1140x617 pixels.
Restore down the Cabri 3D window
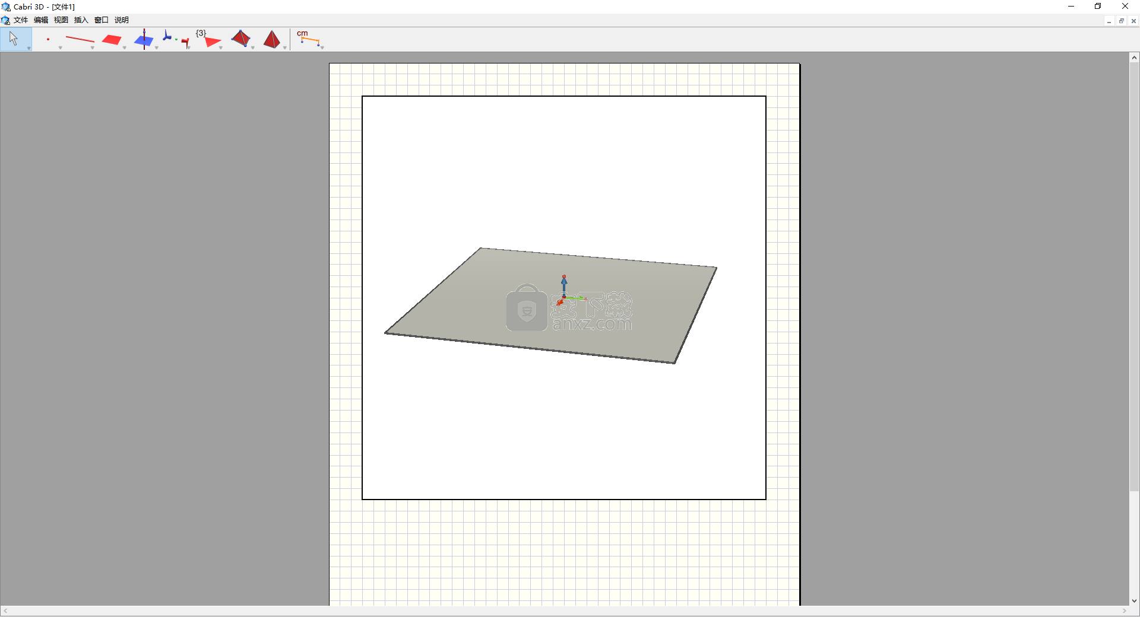(x=1098, y=7)
